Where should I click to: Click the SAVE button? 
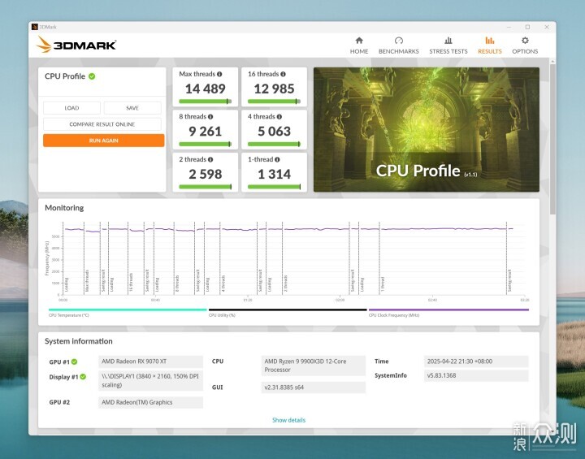[x=132, y=108]
